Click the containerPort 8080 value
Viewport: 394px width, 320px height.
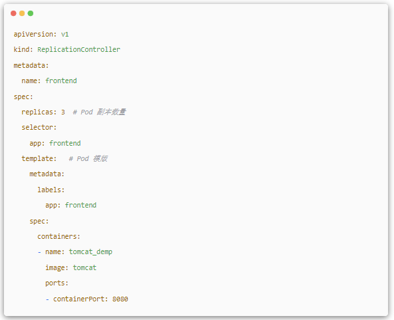point(120,299)
